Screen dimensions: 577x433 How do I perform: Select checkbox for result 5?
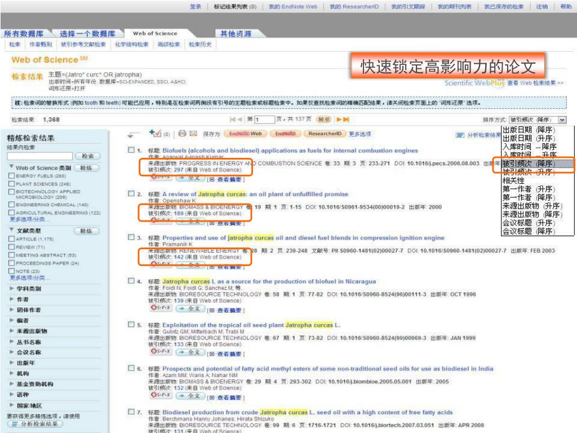click(x=131, y=324)
